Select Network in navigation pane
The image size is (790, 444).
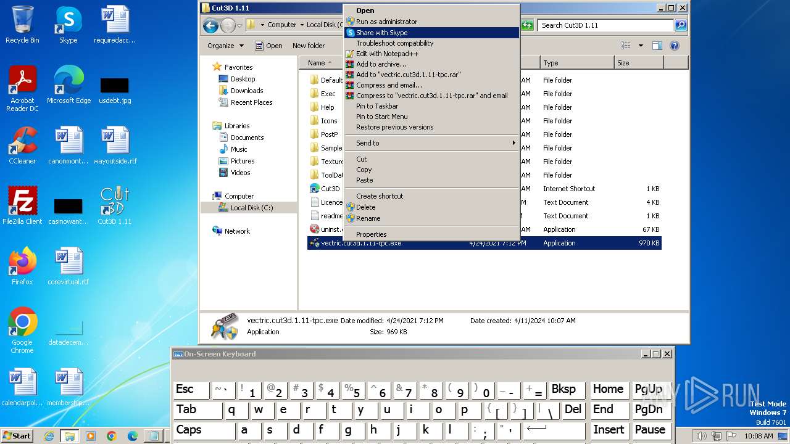pyautogui.click(x=237, y=231)
